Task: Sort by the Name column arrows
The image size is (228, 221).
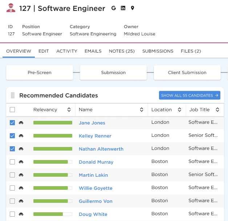Action: (x=142, y=110)
